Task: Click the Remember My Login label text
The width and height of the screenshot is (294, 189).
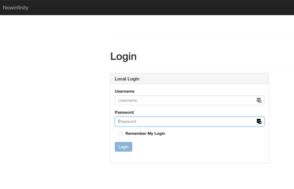Action: (145, 134)
